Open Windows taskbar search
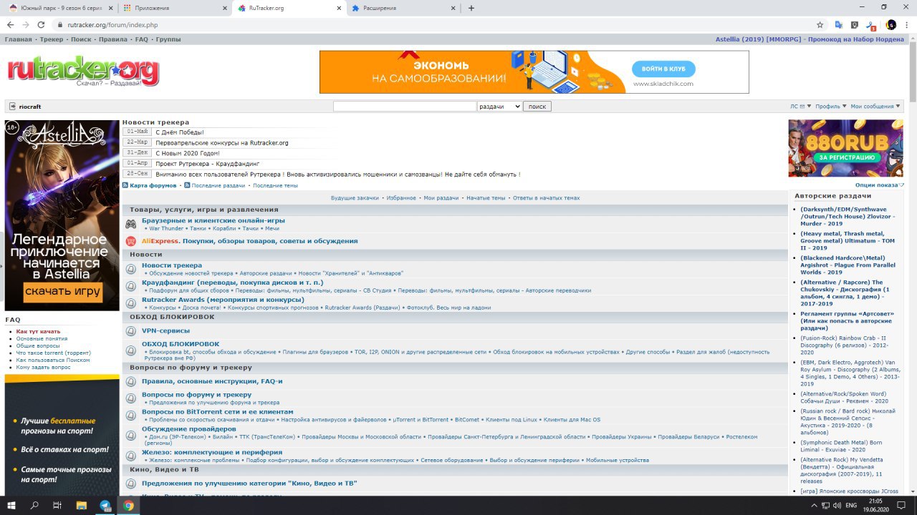This screenshot has height=515, width=917. coord(34,506)
